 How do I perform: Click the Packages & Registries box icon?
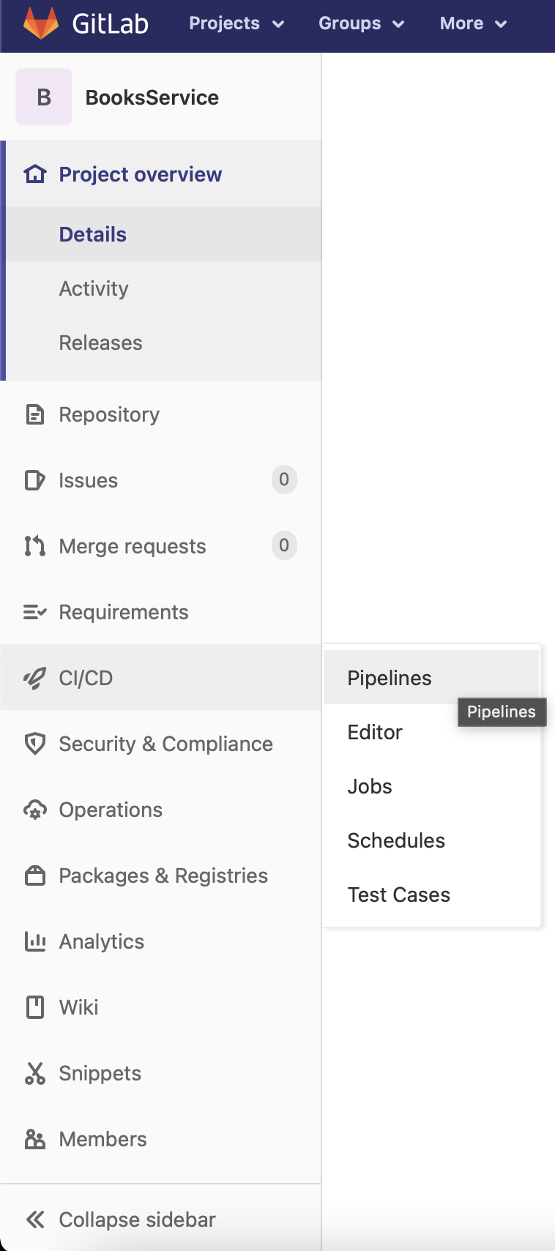point(34,875)
